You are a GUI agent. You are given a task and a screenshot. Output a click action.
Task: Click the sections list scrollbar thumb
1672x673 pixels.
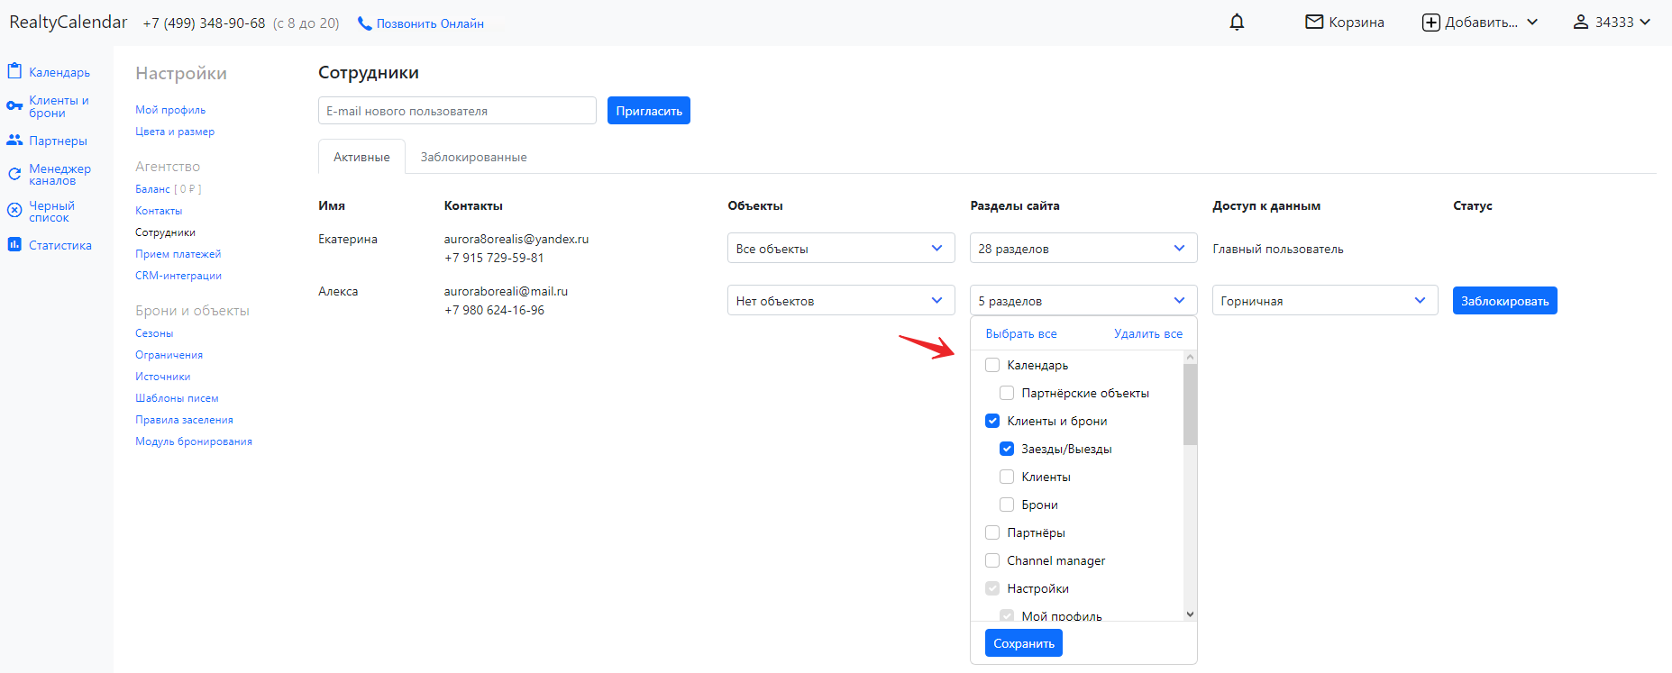pos(1190,405)
